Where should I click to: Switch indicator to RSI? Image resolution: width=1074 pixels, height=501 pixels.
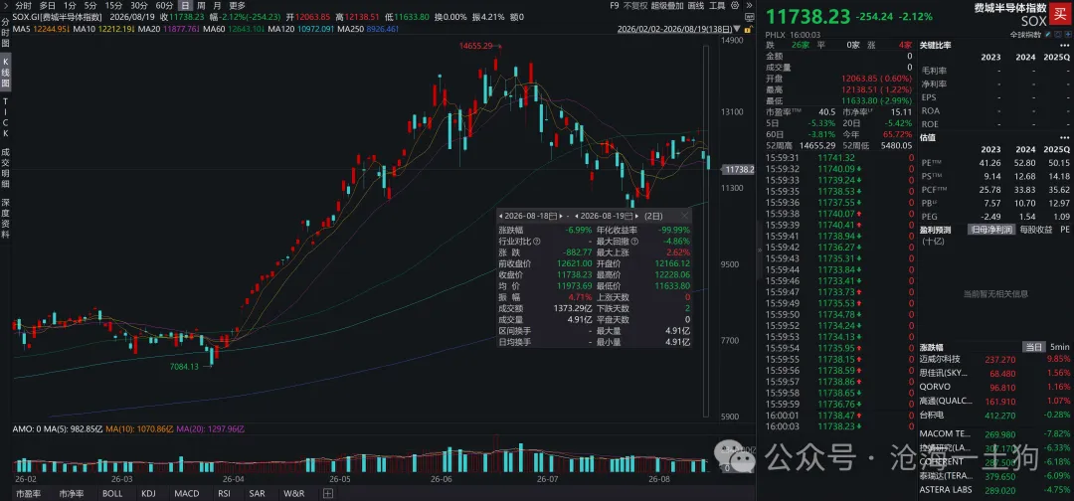point(224,493)
